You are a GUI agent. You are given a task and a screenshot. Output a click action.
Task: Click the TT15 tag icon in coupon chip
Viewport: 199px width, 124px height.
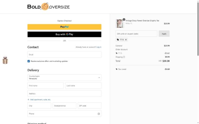click(x=118, y=40)
